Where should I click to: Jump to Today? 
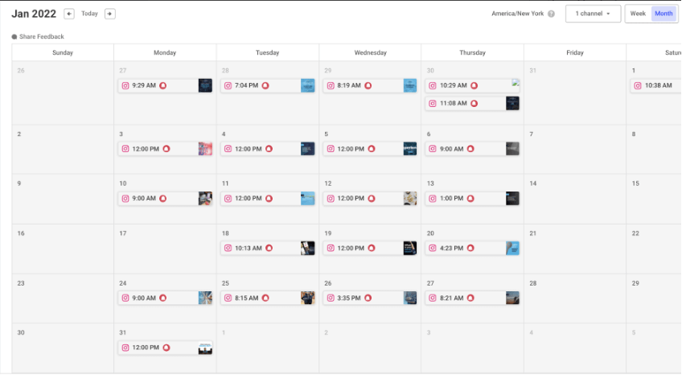coord(89,14)
